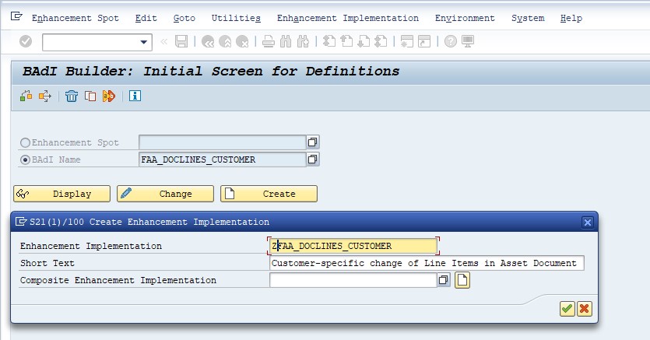This screenshot has width=650, height=340.
Task: Click the Change button
Action: pos(165,194)
